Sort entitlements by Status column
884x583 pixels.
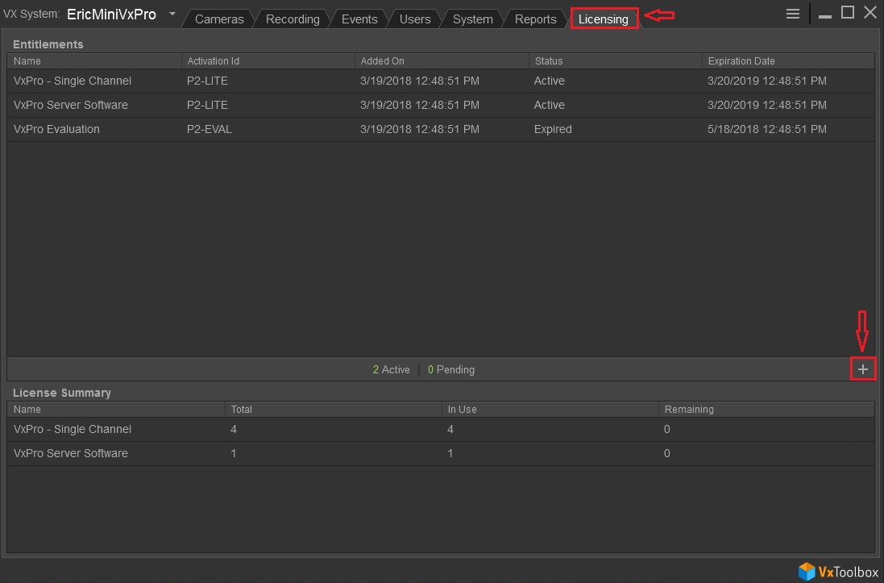click(x=615, y=61)
